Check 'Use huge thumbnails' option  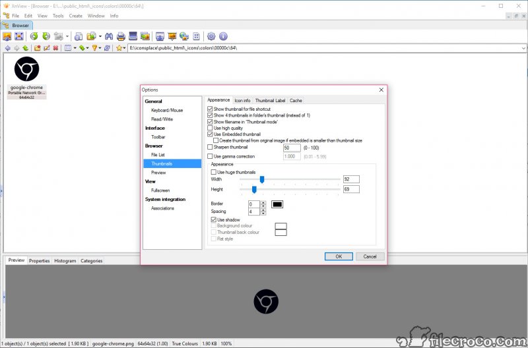click(213, 172)
